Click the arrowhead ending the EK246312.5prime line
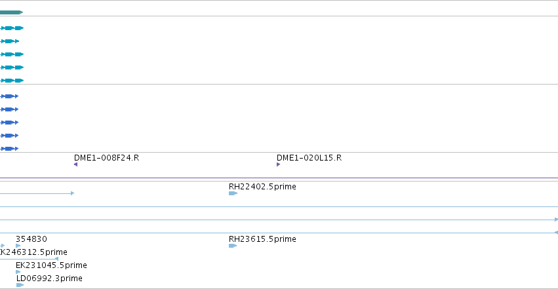This screenshot has height=289, width=558. (x=56, y=259)
